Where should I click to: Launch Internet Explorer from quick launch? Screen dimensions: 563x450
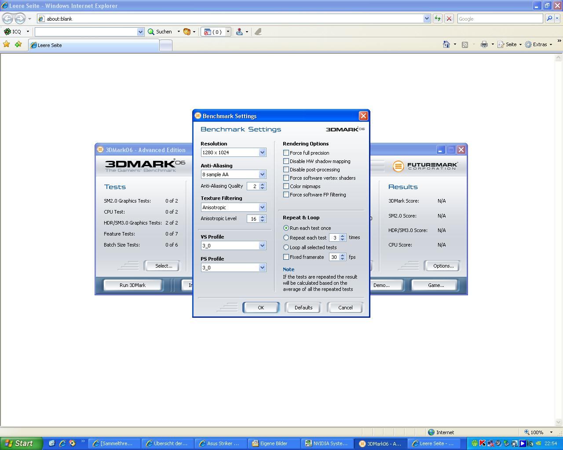(62, 443)
